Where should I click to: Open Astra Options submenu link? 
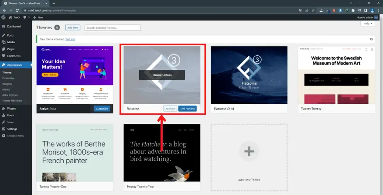point(10,95)
